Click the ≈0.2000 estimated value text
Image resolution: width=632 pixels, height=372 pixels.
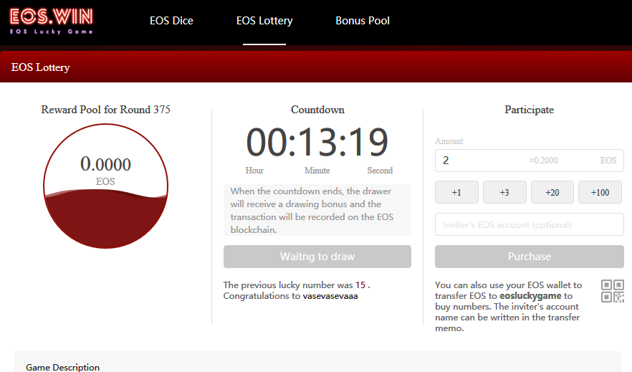[x=543, y=161]
